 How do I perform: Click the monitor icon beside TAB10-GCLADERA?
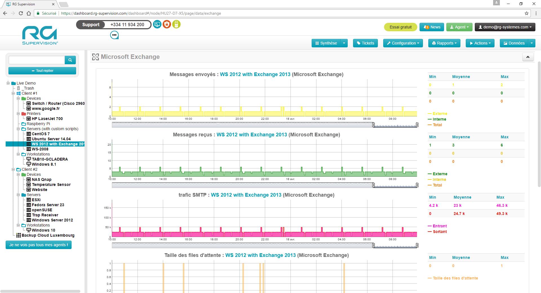coord(29,159)
